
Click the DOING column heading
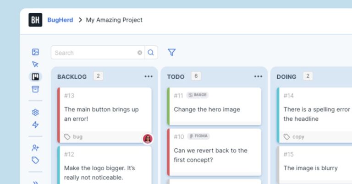286,77
